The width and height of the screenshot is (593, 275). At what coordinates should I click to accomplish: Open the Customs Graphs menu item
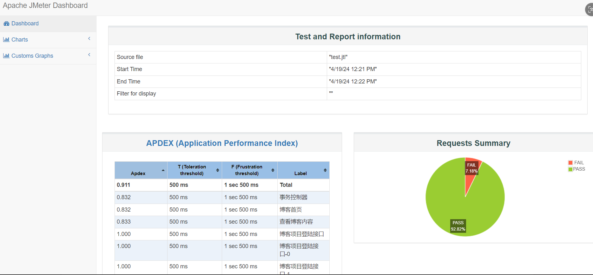coord(48,56)
